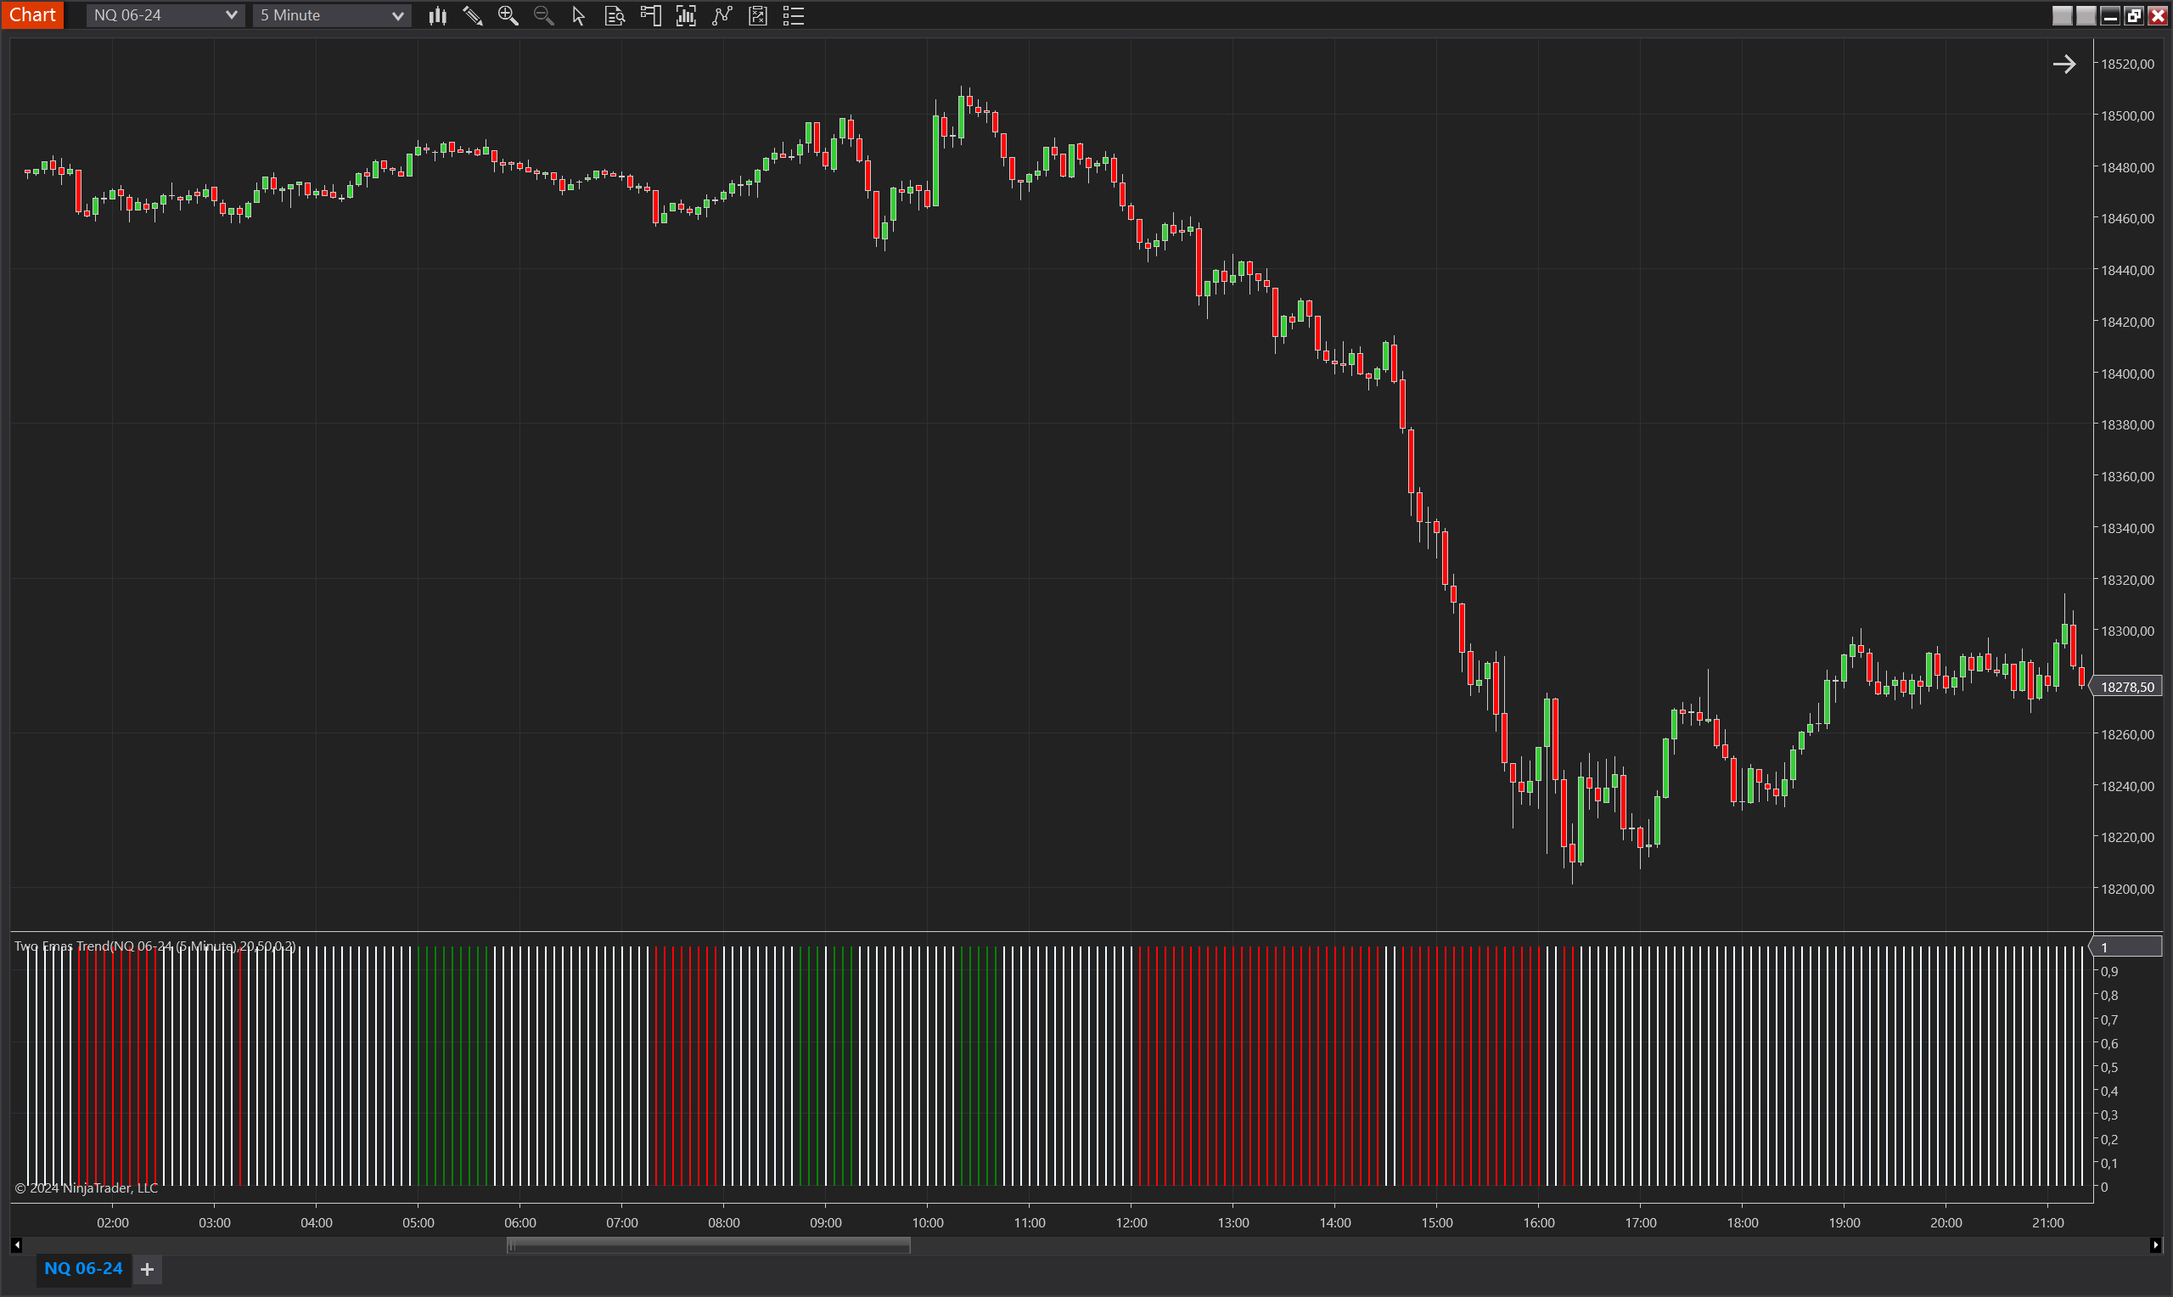Click the second blank gray link button
This screenshot has height=1297, width=2173.
coord(2086,16)
